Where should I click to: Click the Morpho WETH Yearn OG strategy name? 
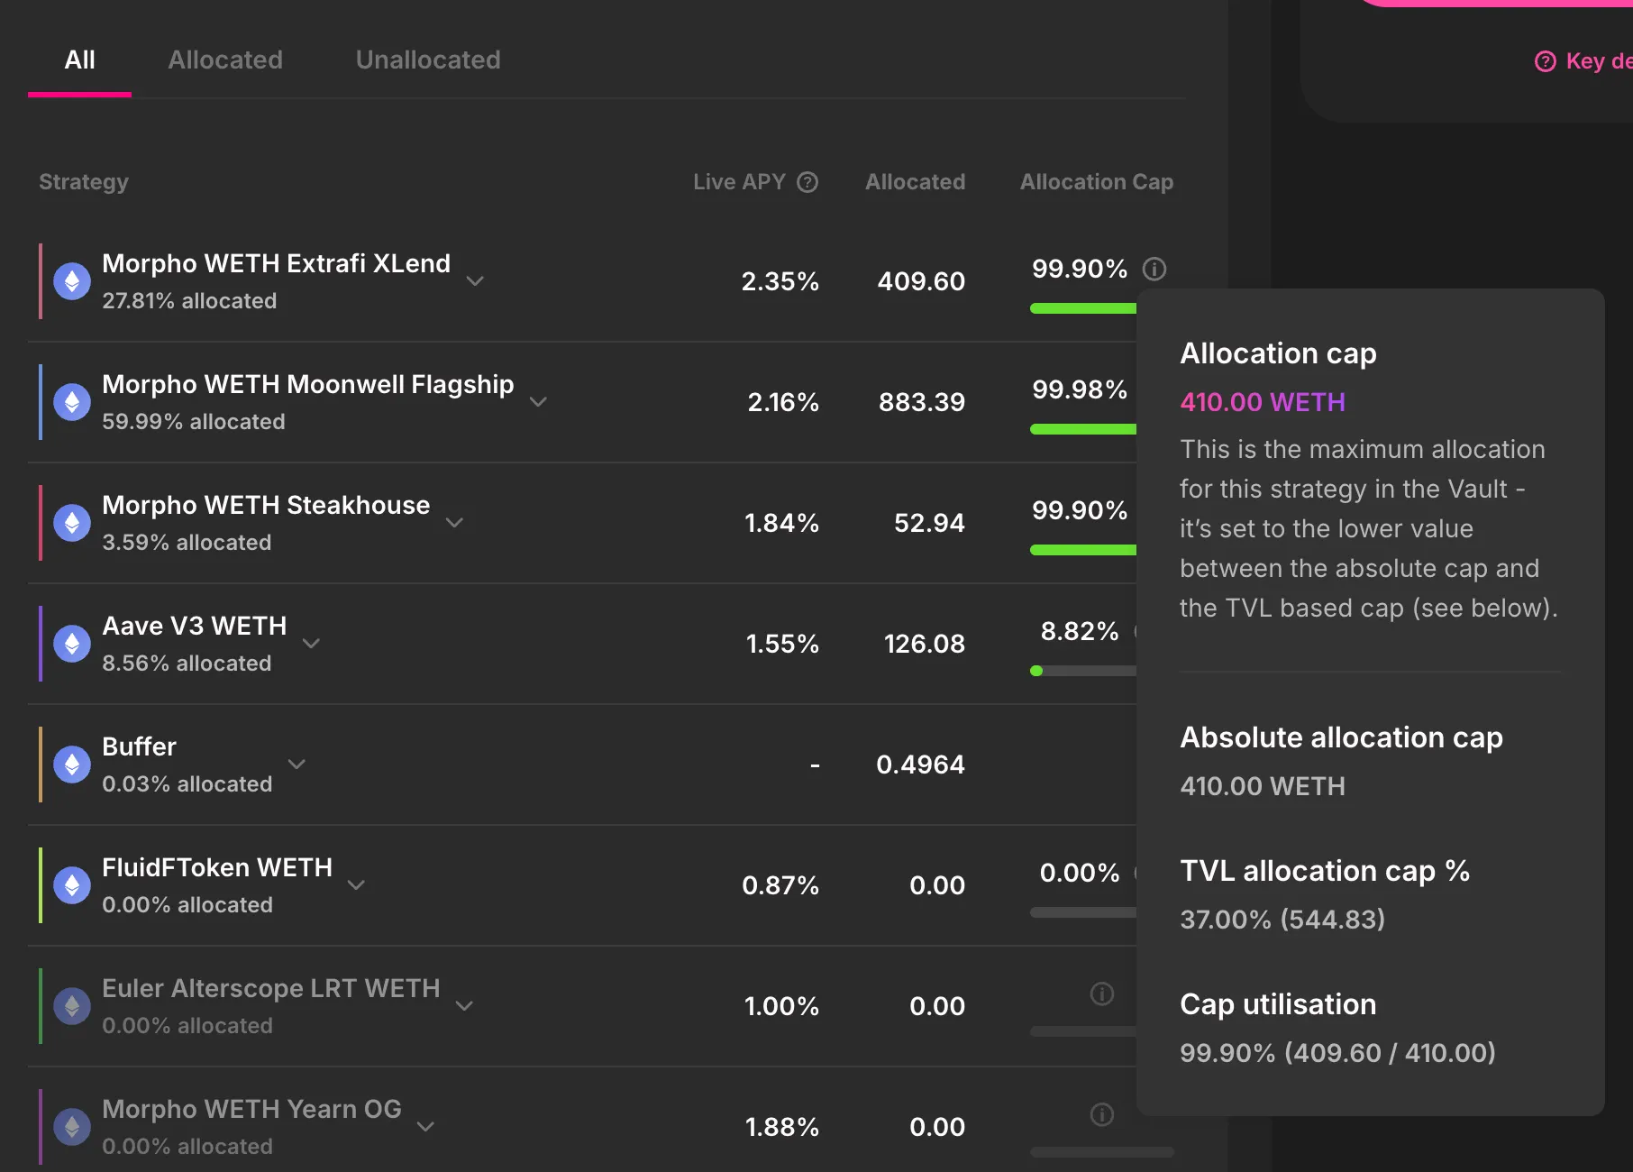pyautogui.click(x=251, y=1109)
